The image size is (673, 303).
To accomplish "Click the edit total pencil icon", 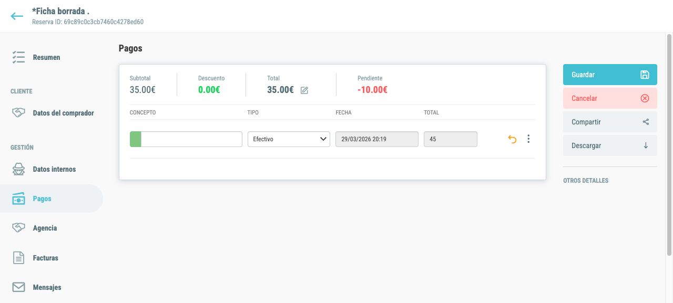I will coord(304,90).
